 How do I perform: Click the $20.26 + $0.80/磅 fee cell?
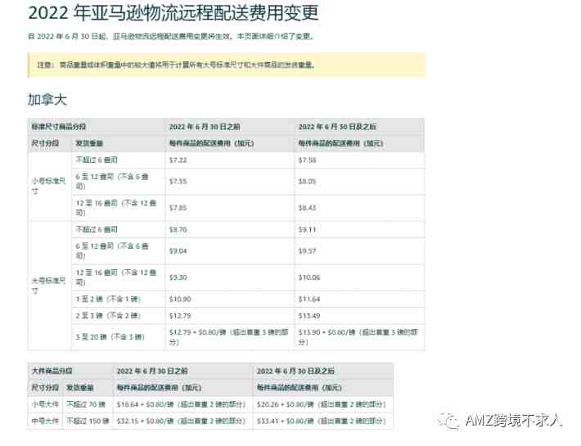322,404
